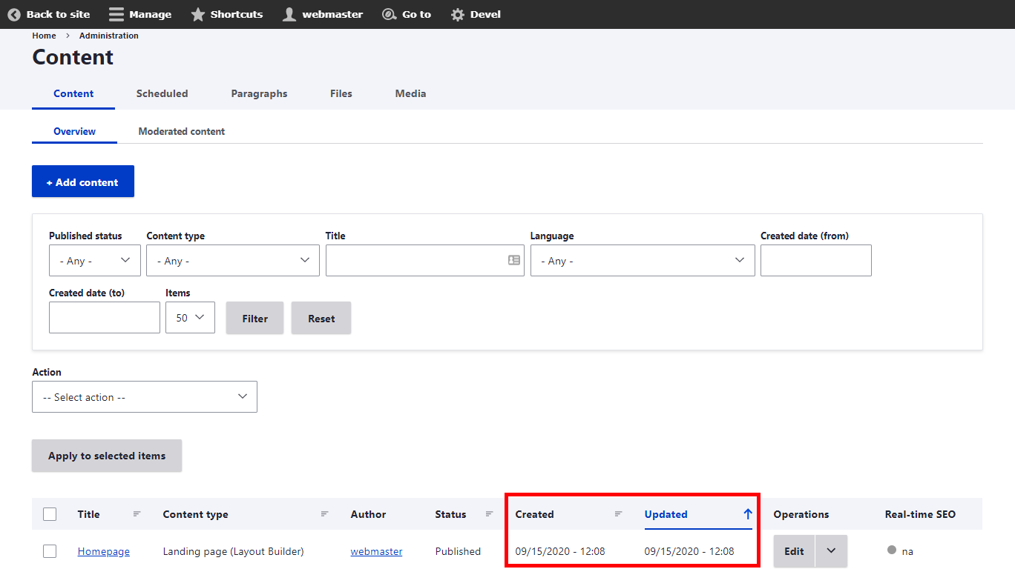Switch to the Scheduled tab

(162, 94)
